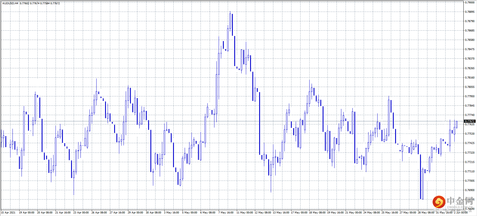Select the 0.77425 level on the price scale
Viewport: 477px width, 216px height.
[470, 143]
